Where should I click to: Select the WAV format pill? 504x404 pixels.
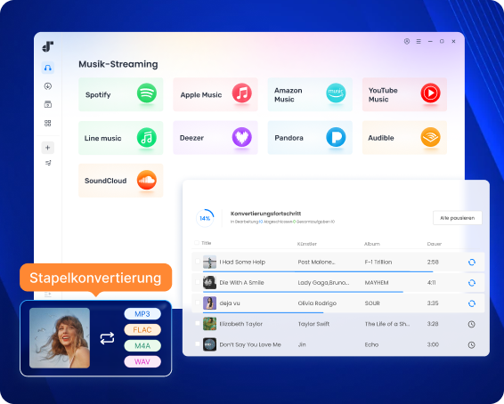142,361
